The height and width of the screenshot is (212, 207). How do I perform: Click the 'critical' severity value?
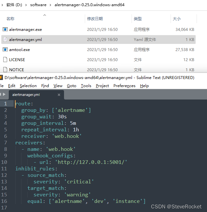[x=79, y=181]
